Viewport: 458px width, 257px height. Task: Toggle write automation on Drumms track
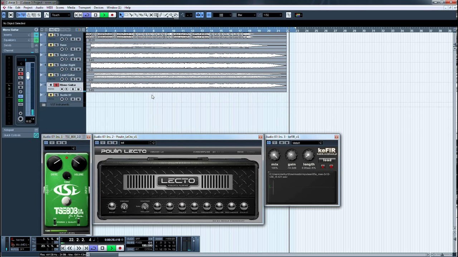coord(78,39)
